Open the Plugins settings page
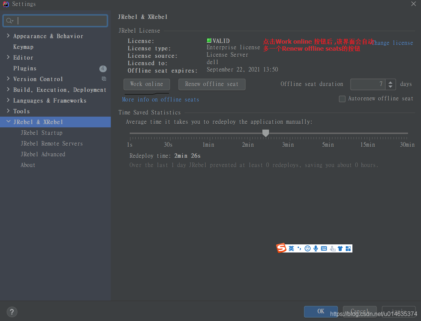 (x=25, y=68)
